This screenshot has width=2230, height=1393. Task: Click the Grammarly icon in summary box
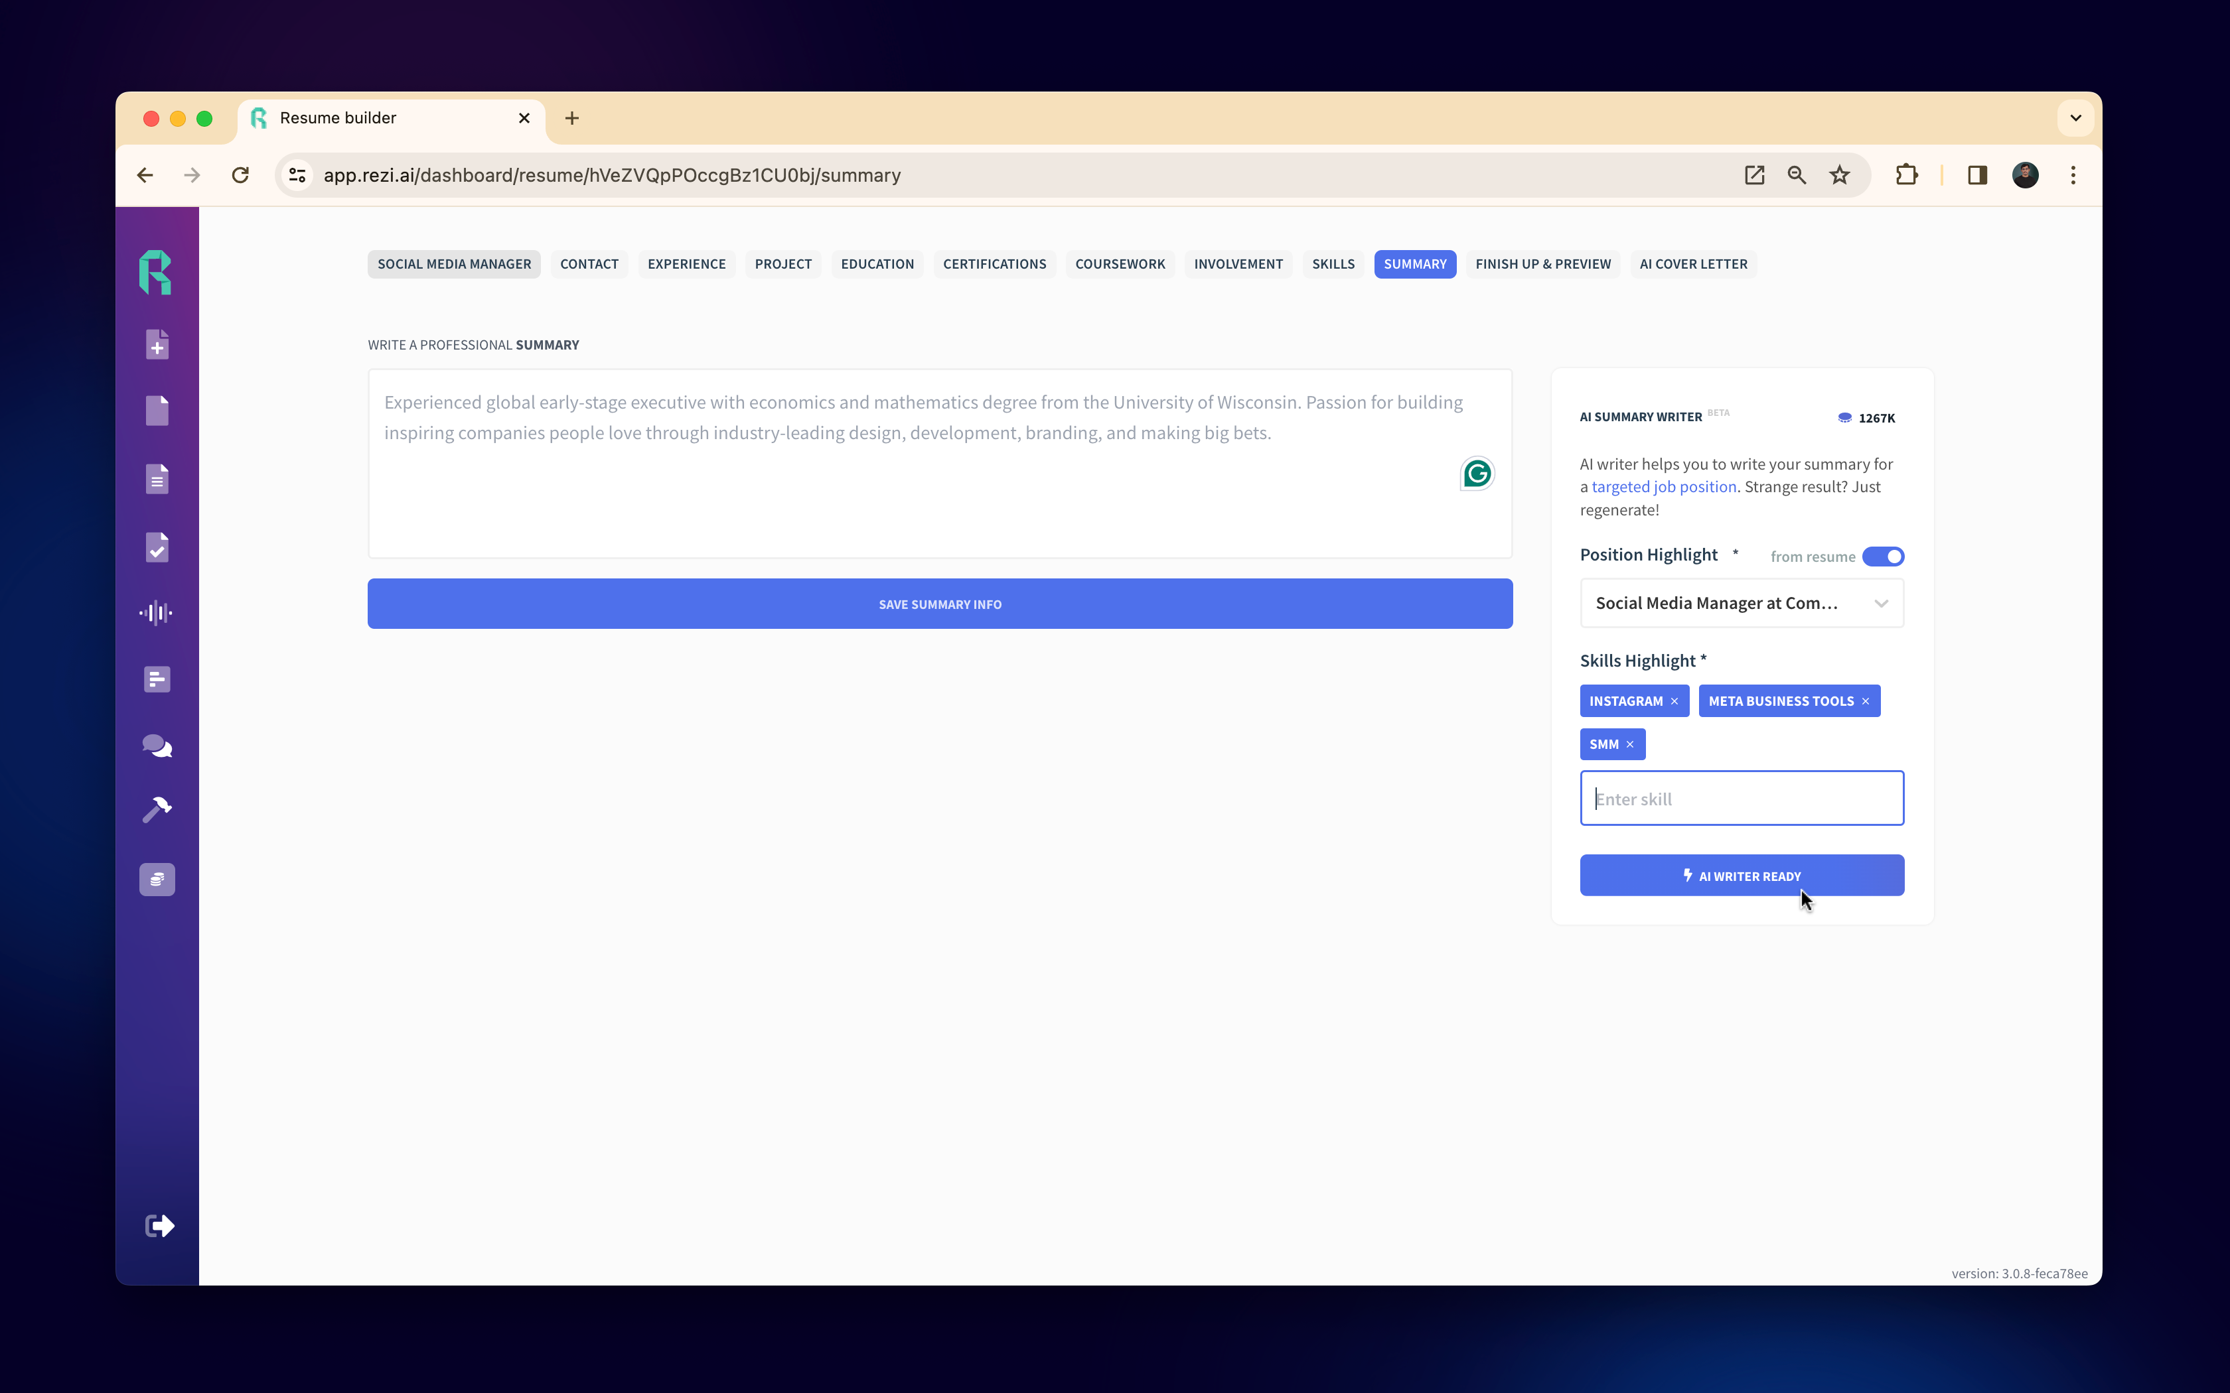coord(1477,474)
